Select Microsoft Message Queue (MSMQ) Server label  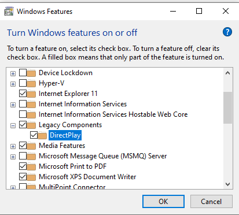pos(103,156)
